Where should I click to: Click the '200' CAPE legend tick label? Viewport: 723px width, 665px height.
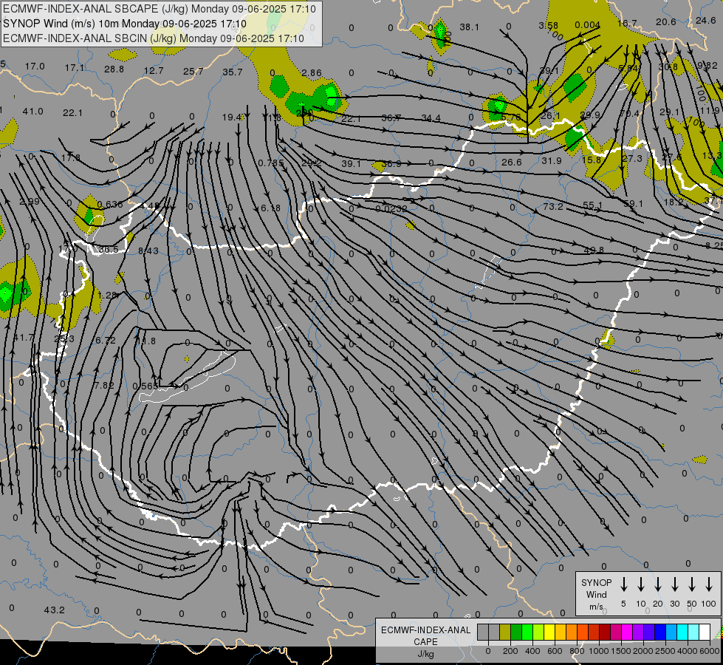(x=510, y=651)
